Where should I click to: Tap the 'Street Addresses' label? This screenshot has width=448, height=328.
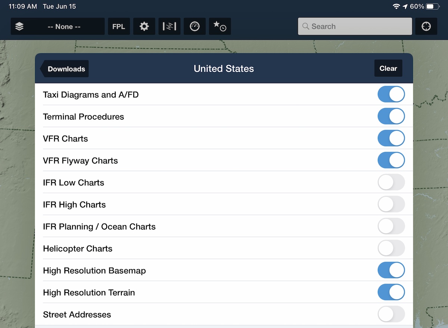(x=77, y=315)
